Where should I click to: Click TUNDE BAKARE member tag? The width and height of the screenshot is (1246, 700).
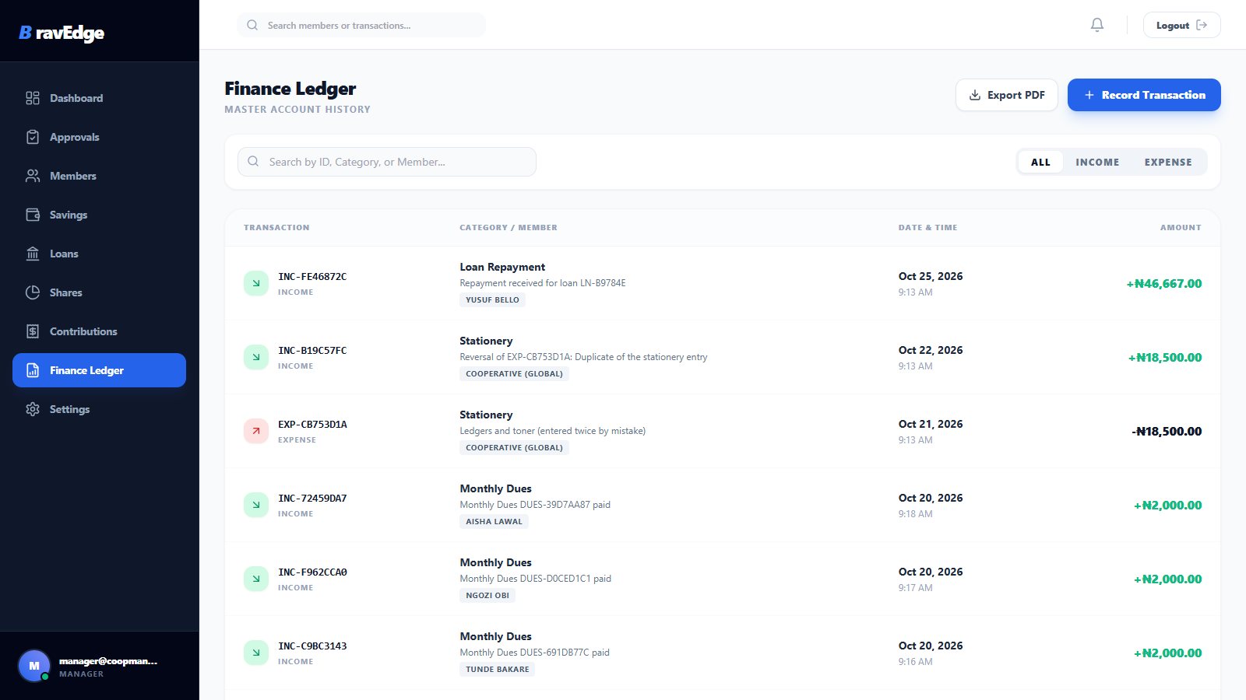(x=497, y=669)
